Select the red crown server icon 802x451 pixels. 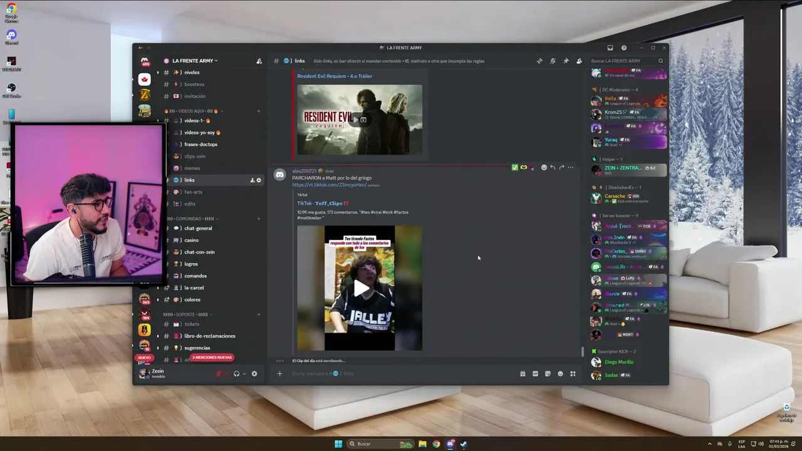(x=145, y=80)
